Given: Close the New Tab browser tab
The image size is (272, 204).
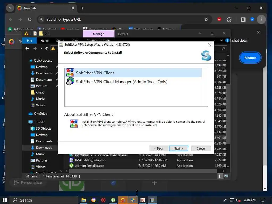Looking at the screenshot, I should tap(73, 8).
